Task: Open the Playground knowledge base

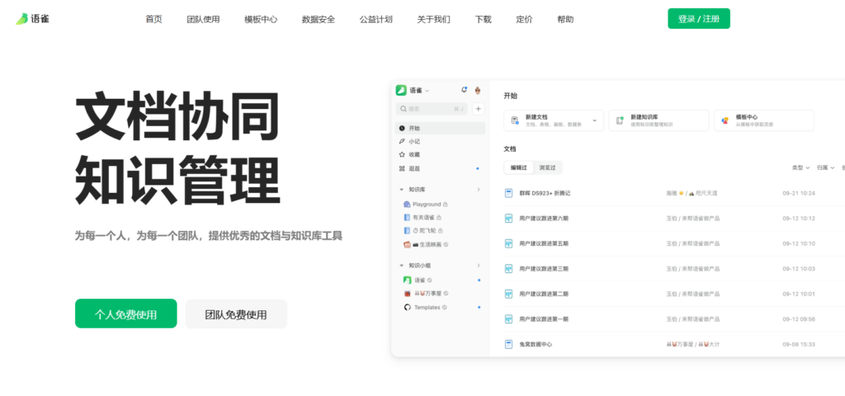Action: 427,205
